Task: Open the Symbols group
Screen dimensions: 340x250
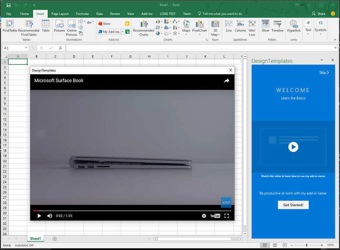Action: click(x=320, y=27)
